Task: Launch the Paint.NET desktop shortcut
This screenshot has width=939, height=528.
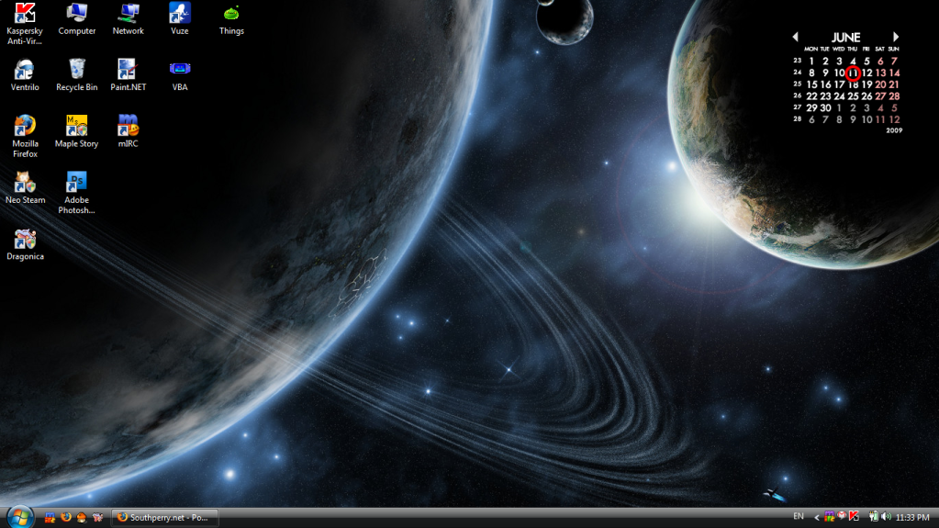Action: [129, 75]
